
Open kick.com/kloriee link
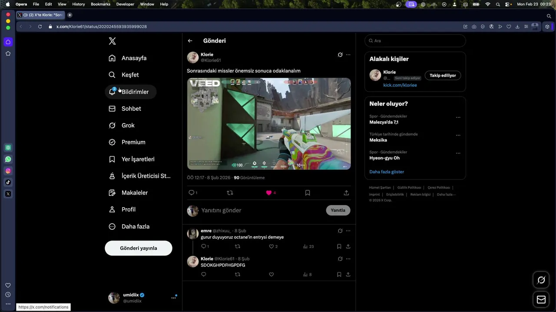pyautogui.click(x=400, y=85)
